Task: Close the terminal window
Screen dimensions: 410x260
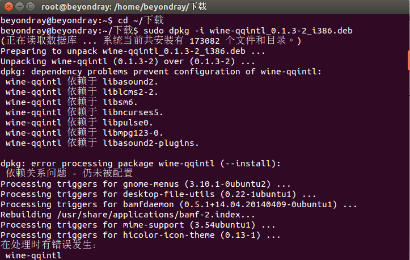Action: point(9,6)
